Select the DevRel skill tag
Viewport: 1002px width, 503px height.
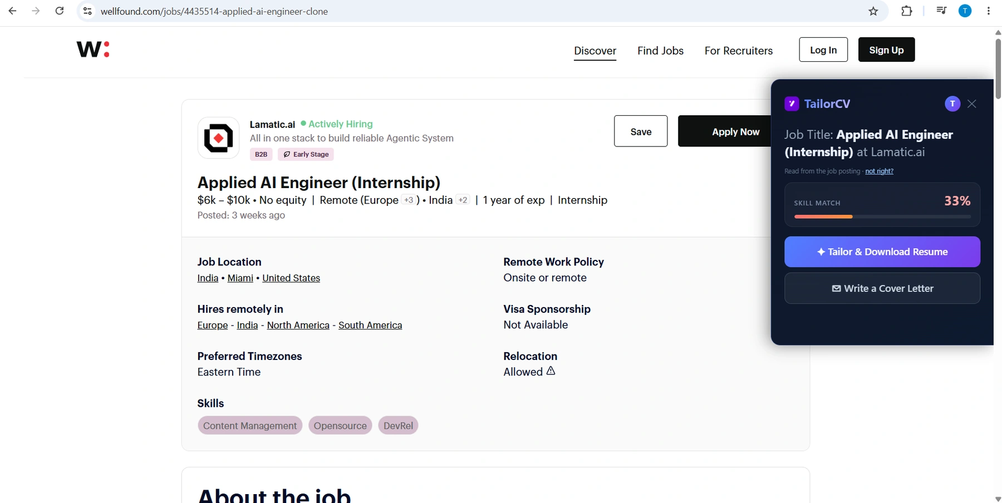[398, 426]
